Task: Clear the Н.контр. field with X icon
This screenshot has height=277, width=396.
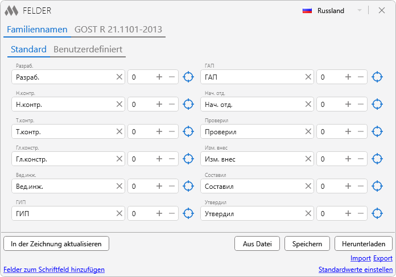Action: point(119,104)
